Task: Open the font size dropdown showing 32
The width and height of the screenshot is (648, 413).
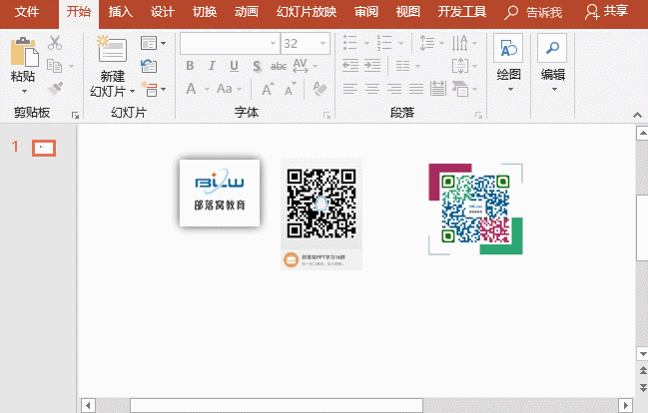Action: pyautogui.click(x=322, y=44)
